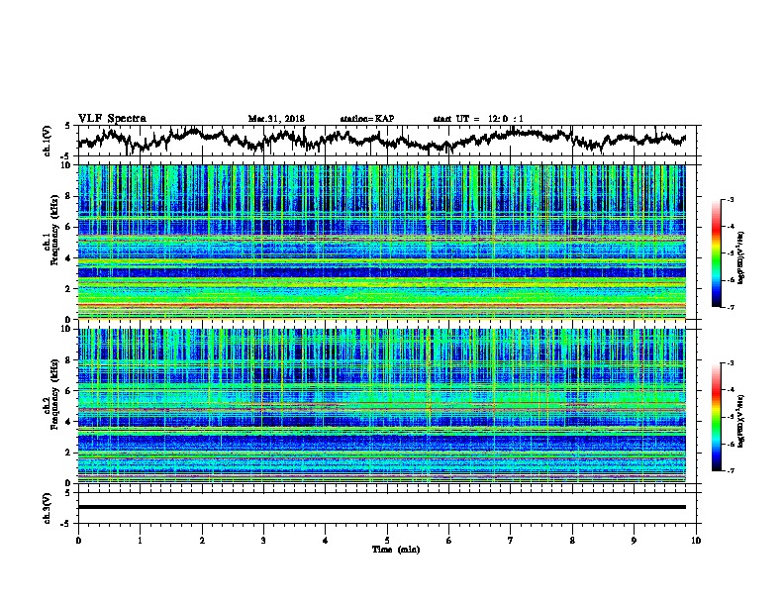
Task: Click the 'ch.3(V)' axis label
Action: point(48,508)
